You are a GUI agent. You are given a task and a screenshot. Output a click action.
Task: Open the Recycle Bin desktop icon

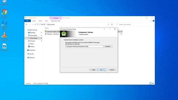(x=4, y=2)
